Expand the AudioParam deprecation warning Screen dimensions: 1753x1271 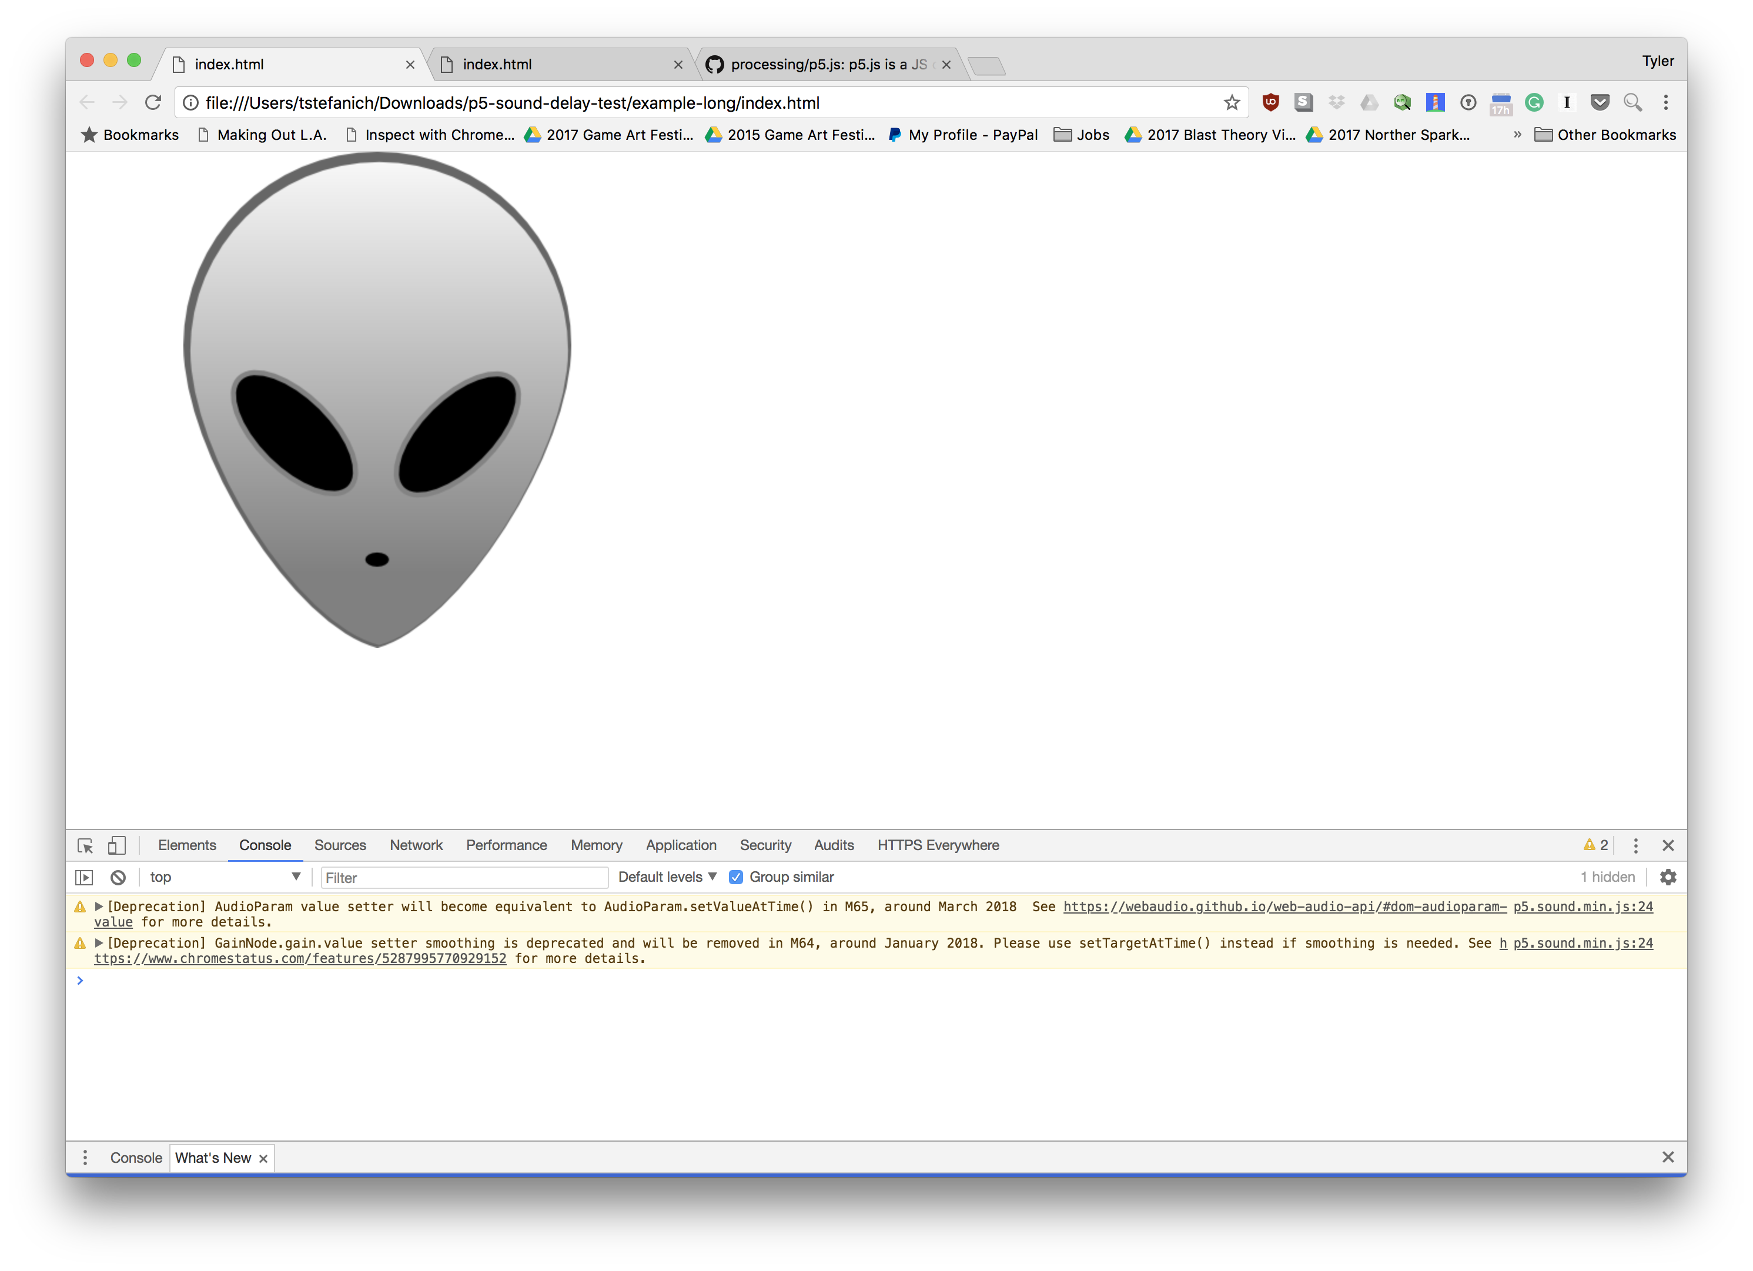coord(98,906)
